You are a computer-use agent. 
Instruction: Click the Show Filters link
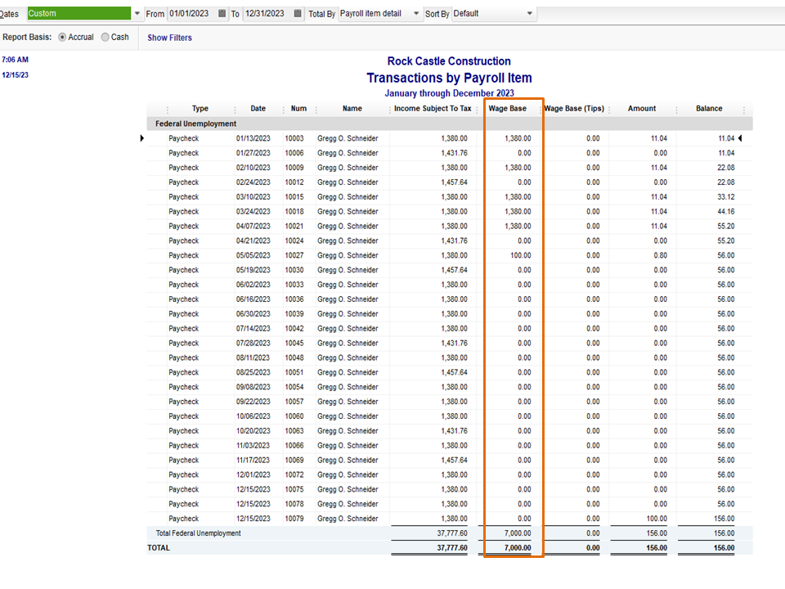[x=169, y=38]
